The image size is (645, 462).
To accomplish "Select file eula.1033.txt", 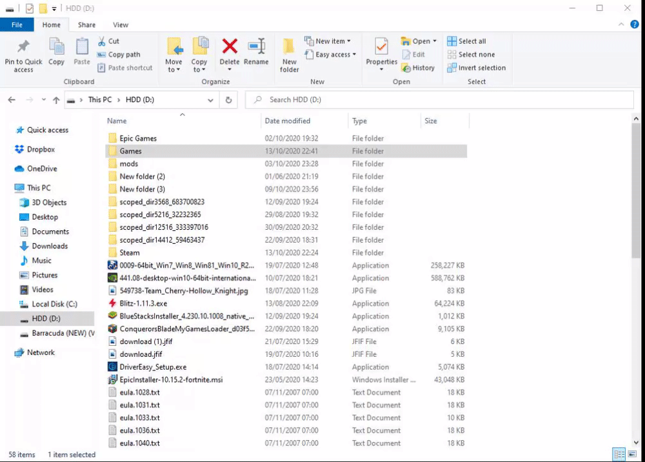I will [286, 417].
